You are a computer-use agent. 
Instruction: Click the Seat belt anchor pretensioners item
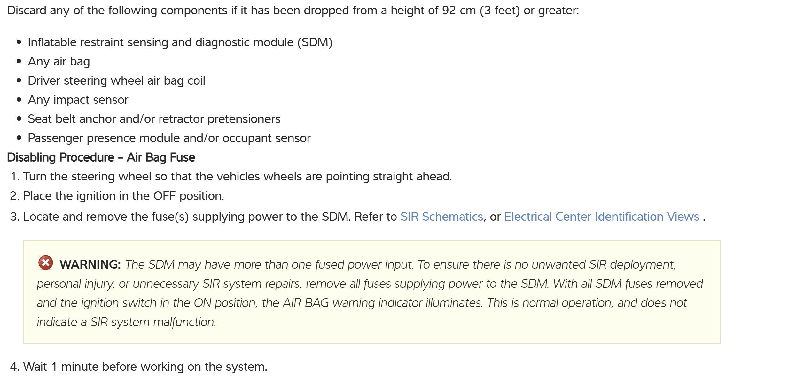154,119
